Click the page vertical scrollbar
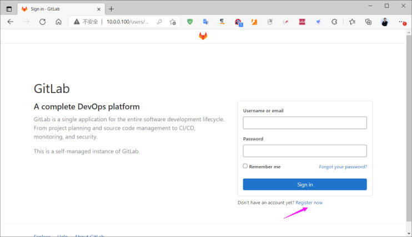412x237 pixels. 409,128
